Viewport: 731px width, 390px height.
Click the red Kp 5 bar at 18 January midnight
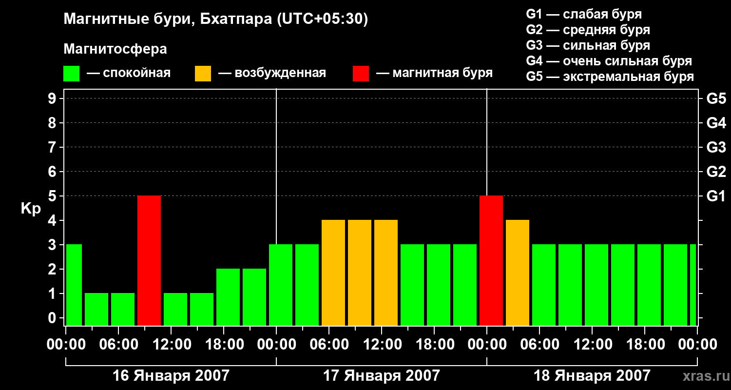pyautogui.click(x=491, y=261)
